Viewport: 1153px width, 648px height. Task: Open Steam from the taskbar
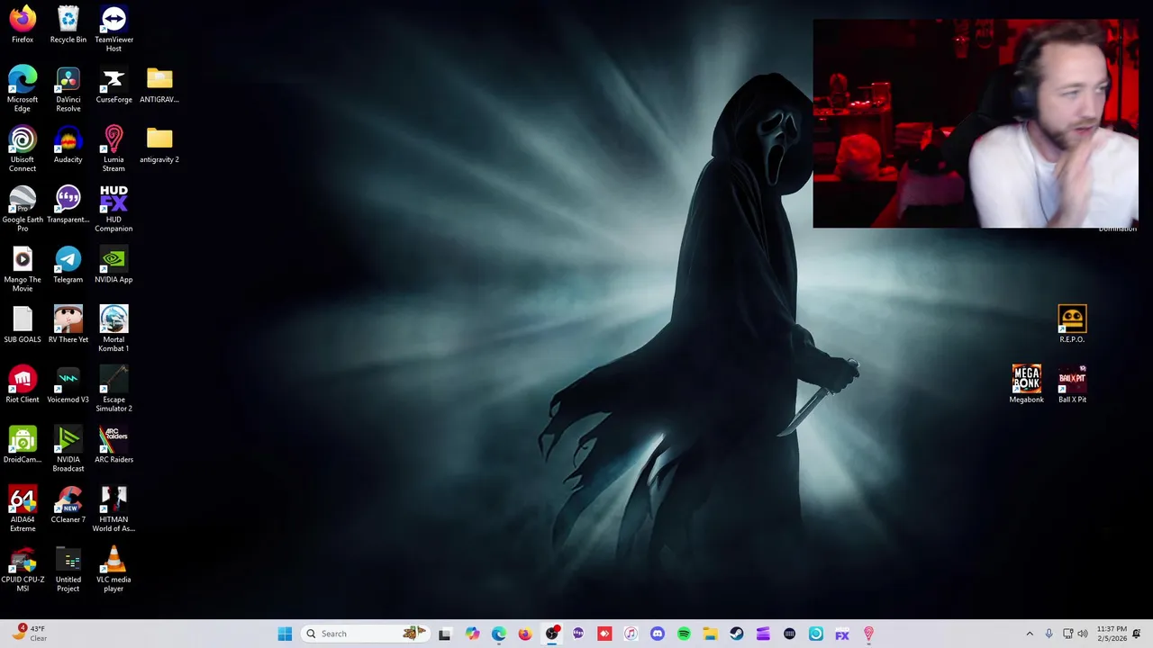coord(736,634)
